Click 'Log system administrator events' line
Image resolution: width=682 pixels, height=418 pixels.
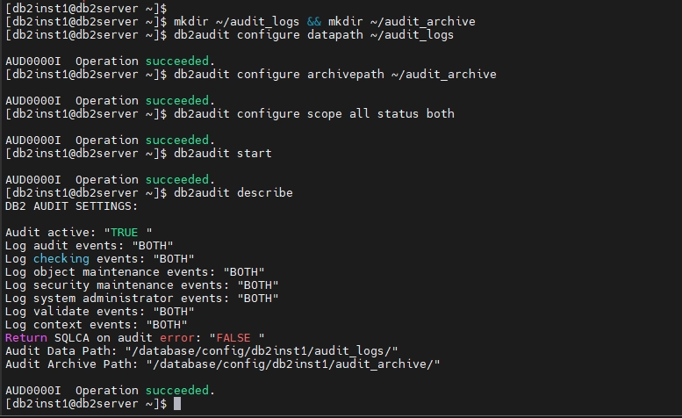(142, 299)
